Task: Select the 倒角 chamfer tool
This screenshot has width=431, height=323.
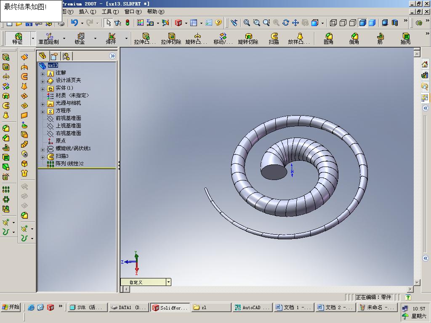Action: (x=354, y=38)
